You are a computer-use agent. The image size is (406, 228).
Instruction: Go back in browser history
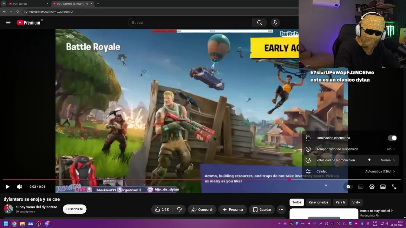tap(4, 12)
